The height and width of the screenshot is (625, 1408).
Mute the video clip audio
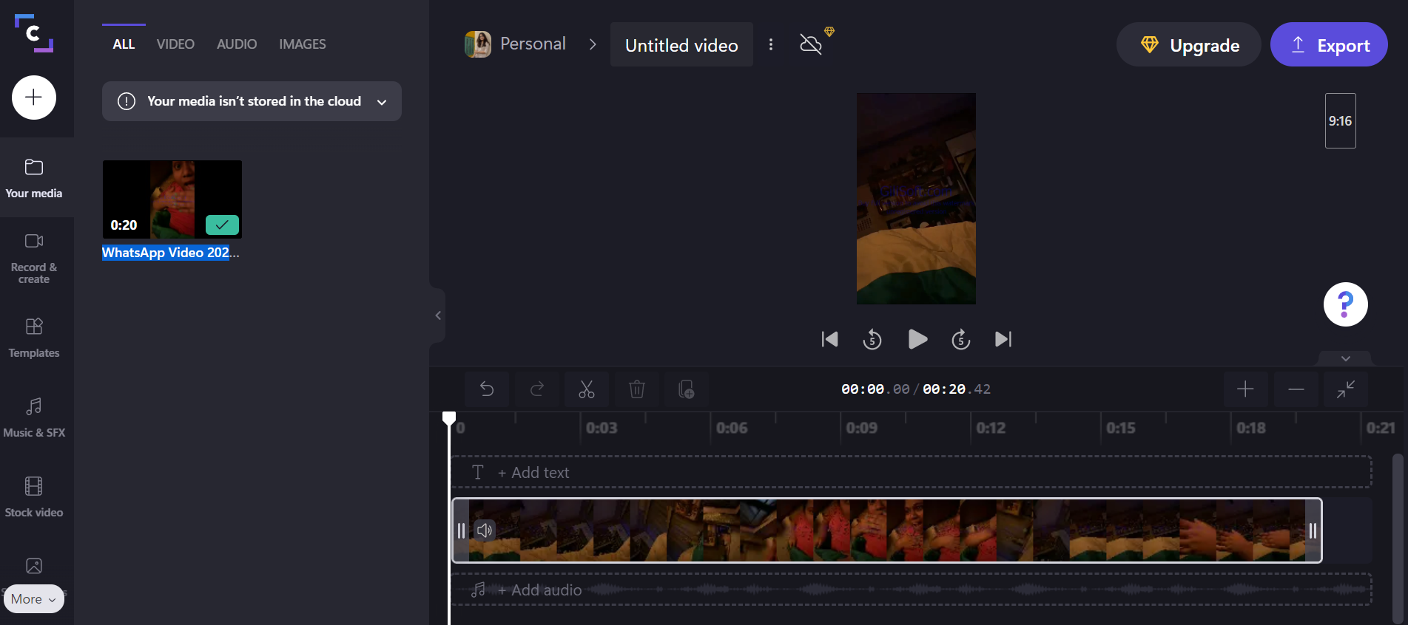[485, 530]
